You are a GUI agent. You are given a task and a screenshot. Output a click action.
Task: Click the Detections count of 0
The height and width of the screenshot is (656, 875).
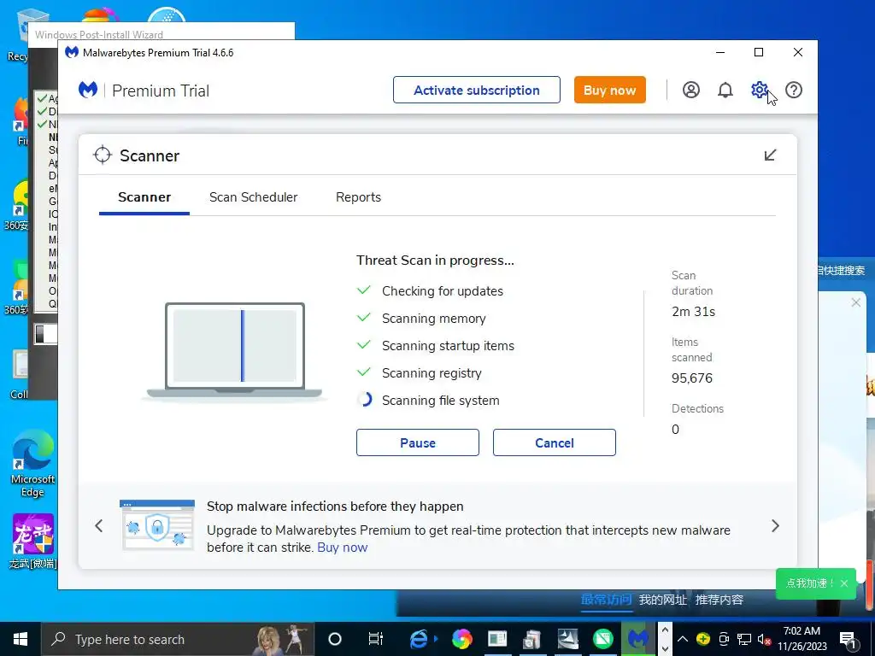click(x=675, y=429)
